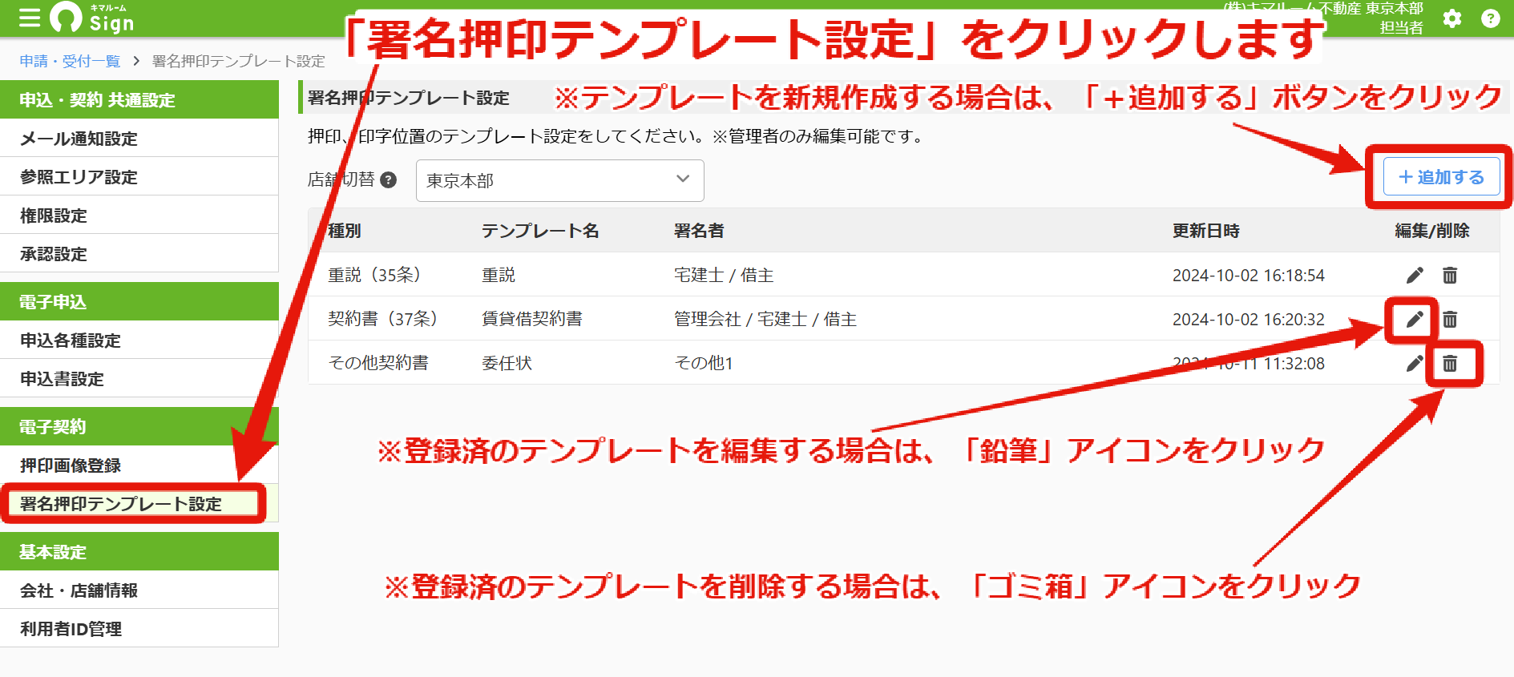
Task: Click the 2024-10-02 16:18:54 timestamp
Action: click(1249, 275)
